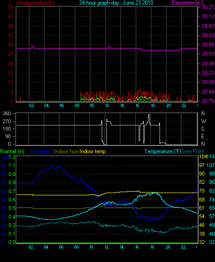Screen dimensions: 215x262
Task: Click yellow indoor temp value 68
Action: click(x=202, y=200)
